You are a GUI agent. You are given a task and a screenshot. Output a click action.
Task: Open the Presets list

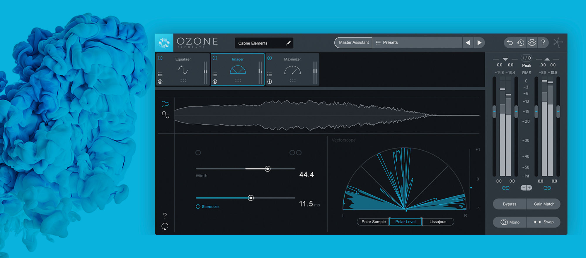point(387,43)
